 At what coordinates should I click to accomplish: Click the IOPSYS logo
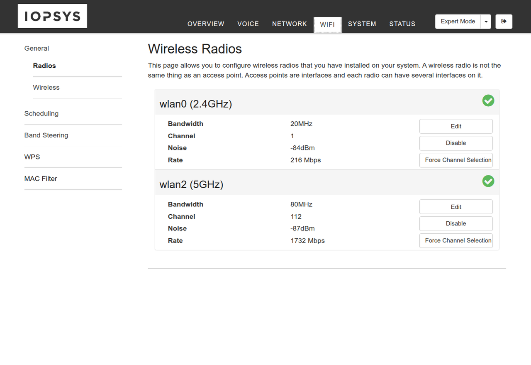coord(52,16)
